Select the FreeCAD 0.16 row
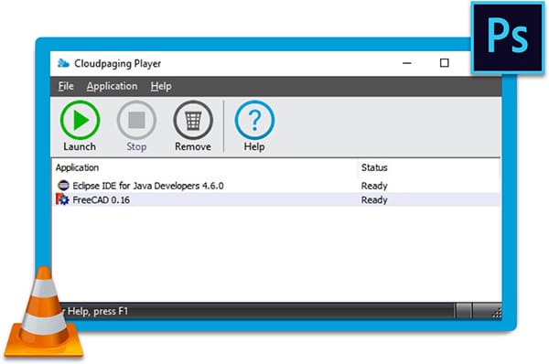This screenshot has height=364, width=549. tap(276, 199)
